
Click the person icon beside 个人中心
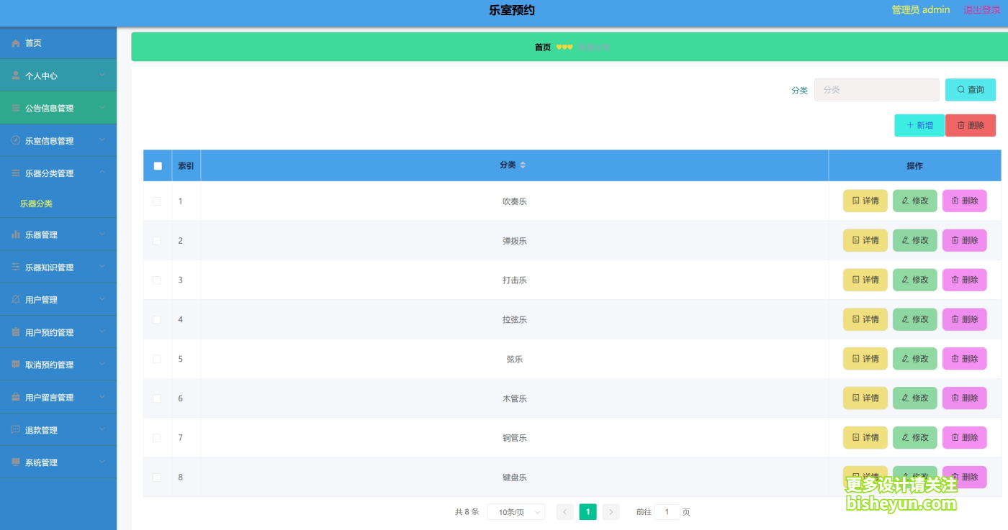point(16,76)
